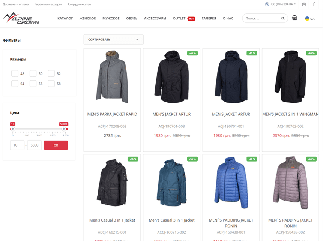Click the minimum price input field
This screenshot has height=241, width=323.
pos(17,145)
